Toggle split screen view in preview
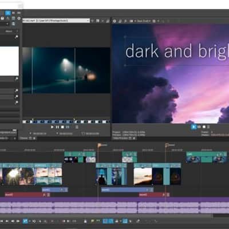 [x=131, y=21]
